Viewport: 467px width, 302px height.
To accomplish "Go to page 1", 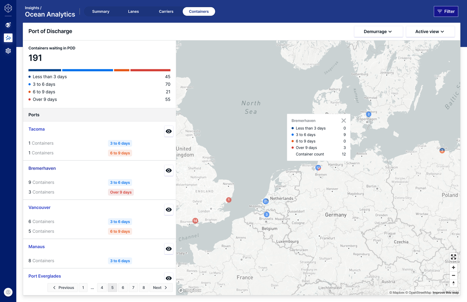I will (83, 288).
